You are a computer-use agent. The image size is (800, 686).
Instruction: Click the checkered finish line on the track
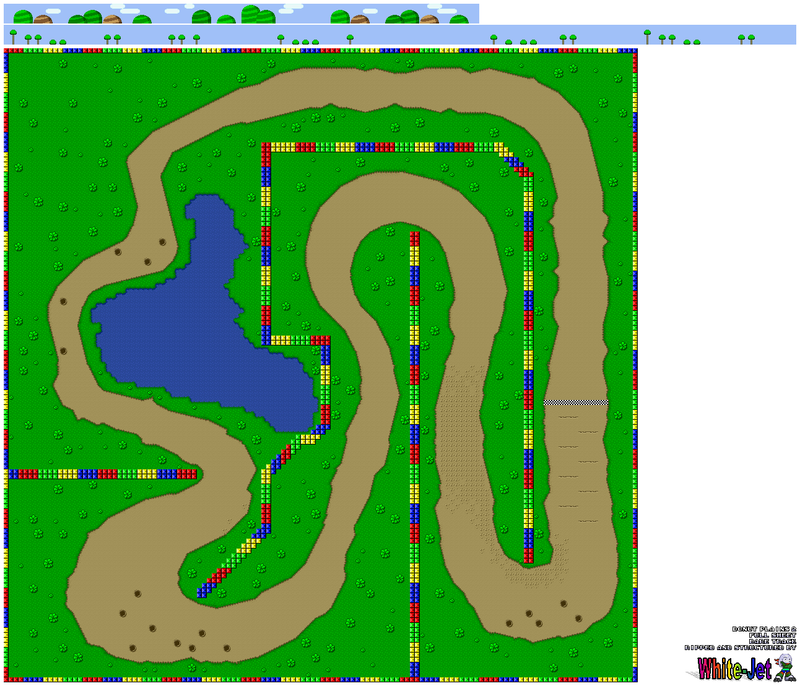tap(576, 402)
